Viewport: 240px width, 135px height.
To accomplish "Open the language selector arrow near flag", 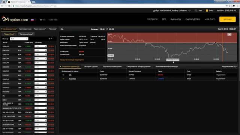I will pos(36,20).
